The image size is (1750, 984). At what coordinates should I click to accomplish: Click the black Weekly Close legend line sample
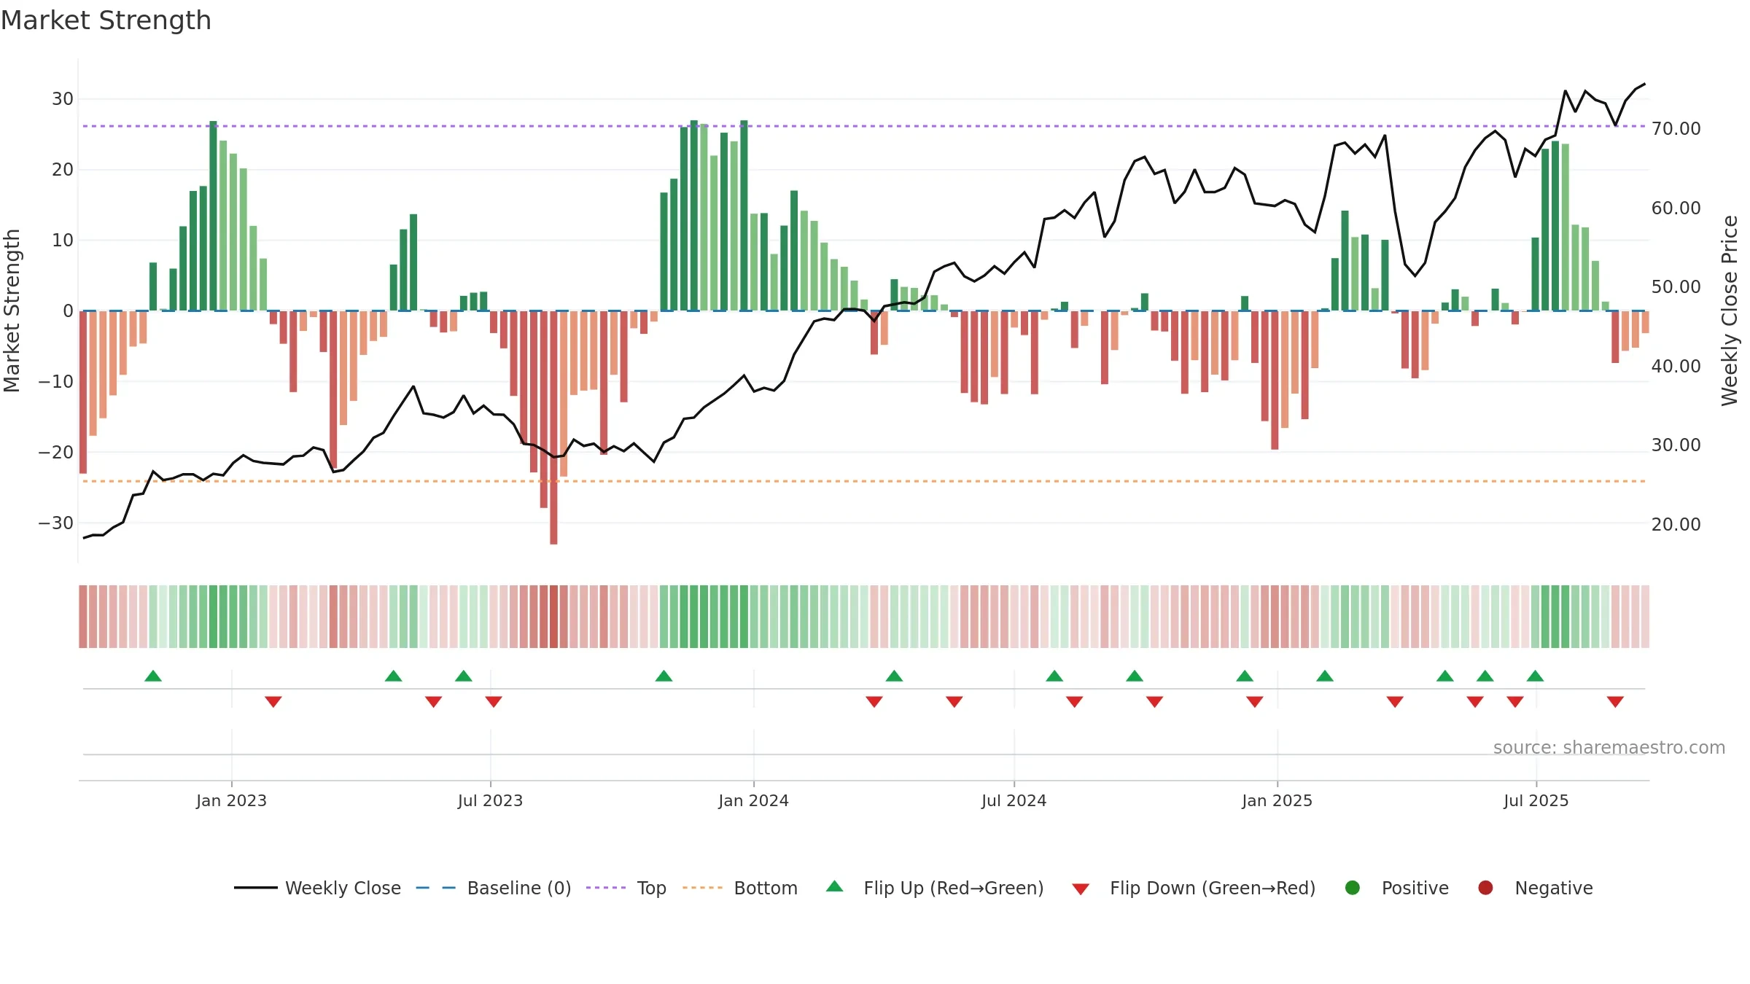(x=255, y=888)
